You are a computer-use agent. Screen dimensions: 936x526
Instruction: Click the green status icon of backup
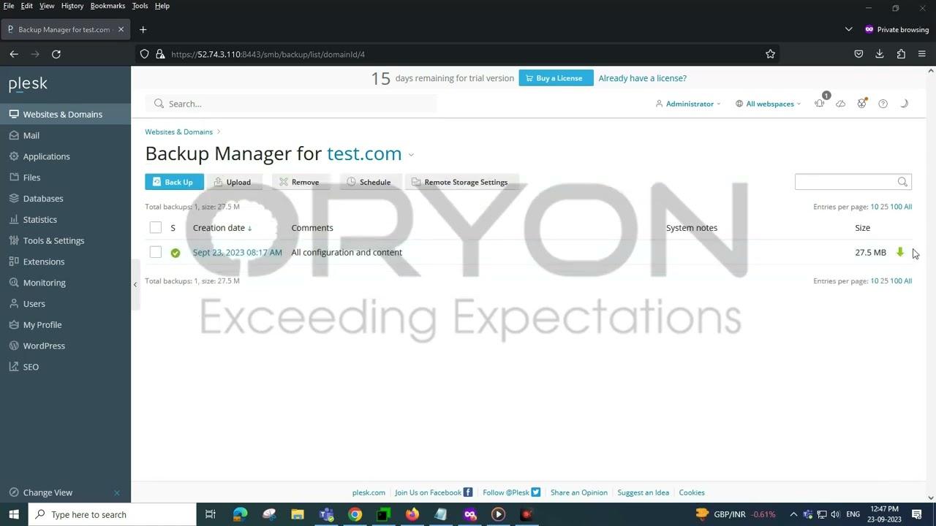[x=175, y=253]
